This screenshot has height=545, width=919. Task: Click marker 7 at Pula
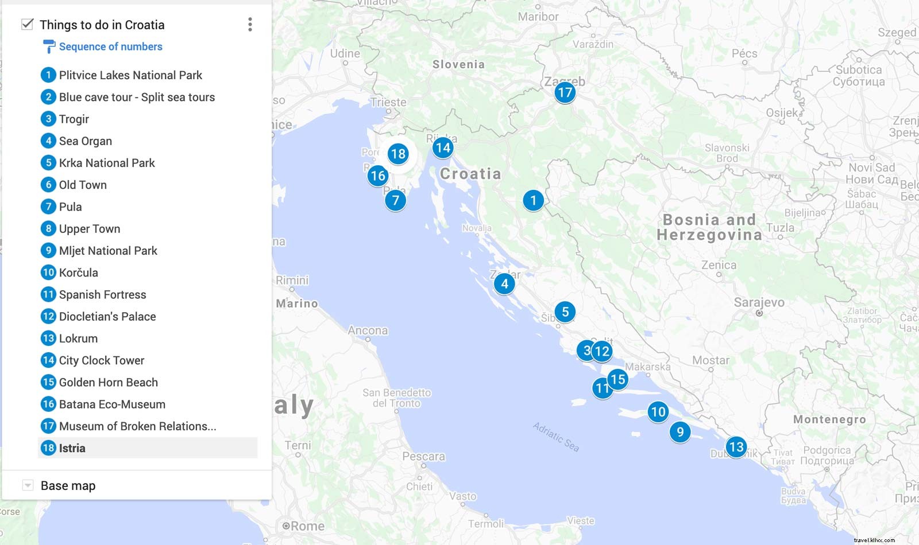pyautogui.click(x=395, y=201)
